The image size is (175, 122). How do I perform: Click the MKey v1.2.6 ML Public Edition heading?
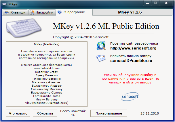[x=106, y=26]
